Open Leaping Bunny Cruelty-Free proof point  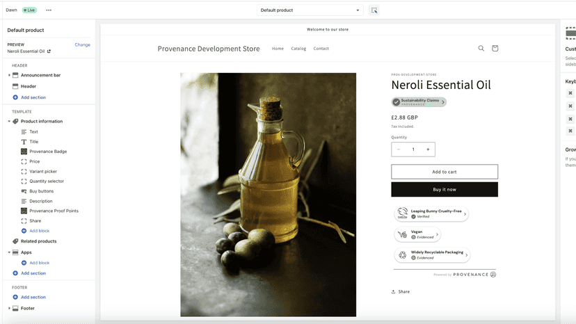click(x=431, y=213)
